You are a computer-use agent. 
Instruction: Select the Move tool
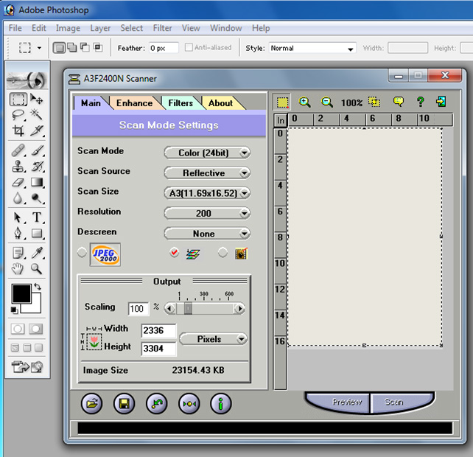[37, 99]
